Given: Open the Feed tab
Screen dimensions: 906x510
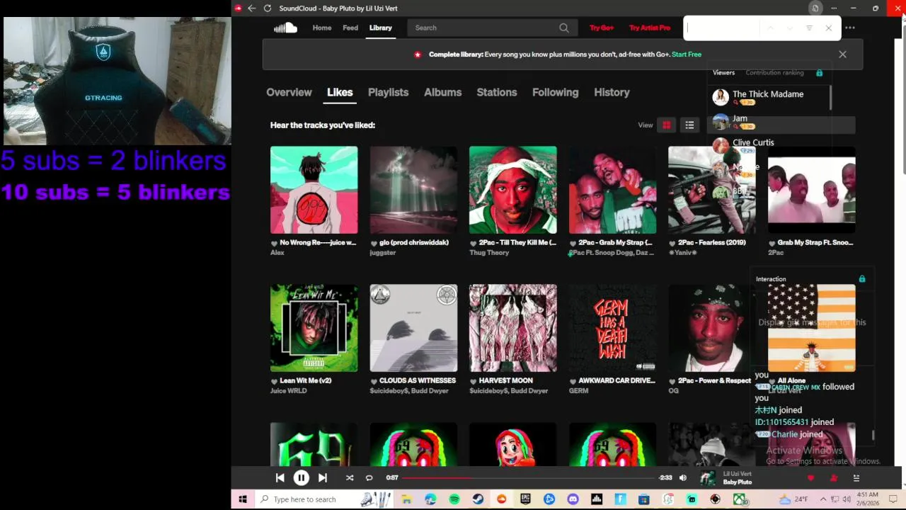Looking at the screenshot, I should 350,28.
